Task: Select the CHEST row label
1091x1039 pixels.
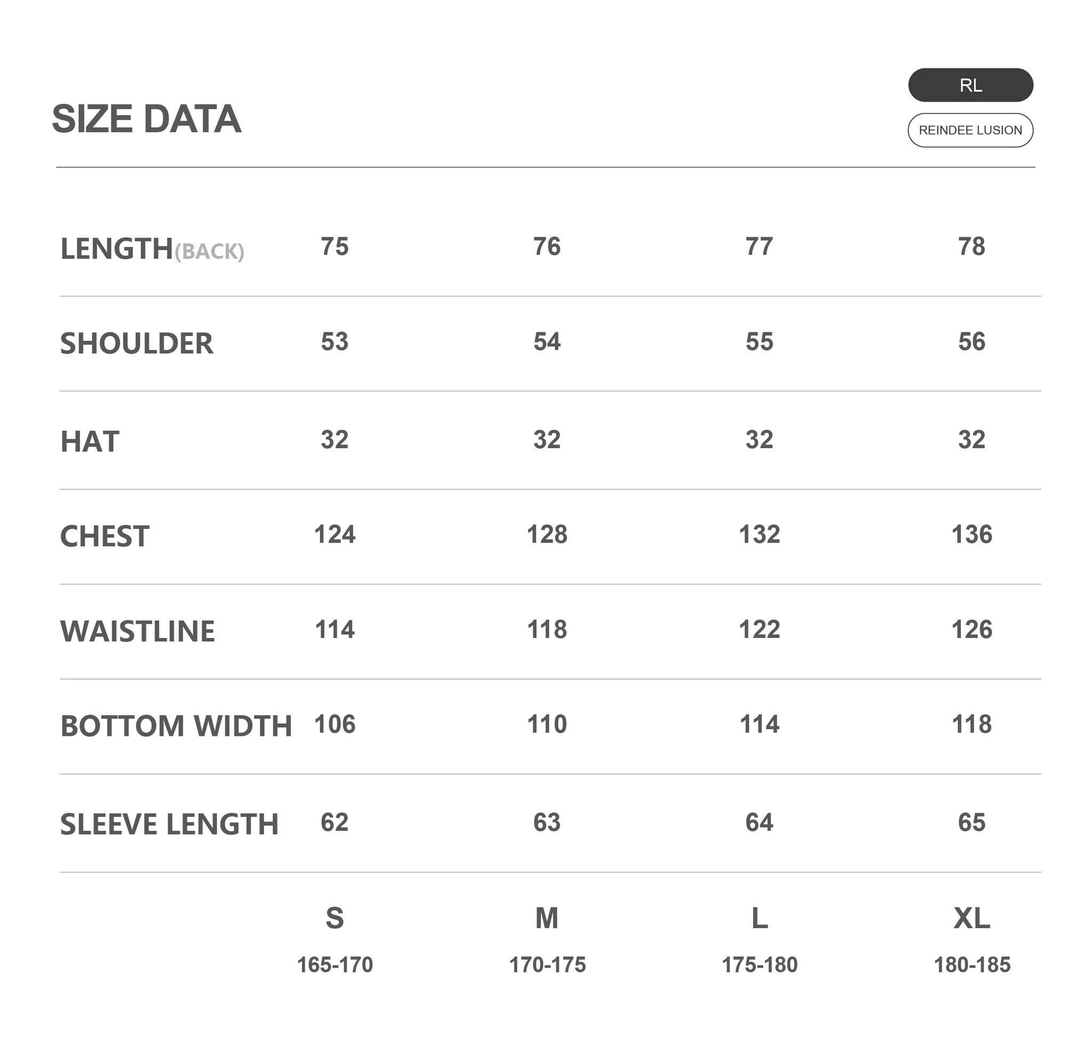Action: (x=104, y=536)
